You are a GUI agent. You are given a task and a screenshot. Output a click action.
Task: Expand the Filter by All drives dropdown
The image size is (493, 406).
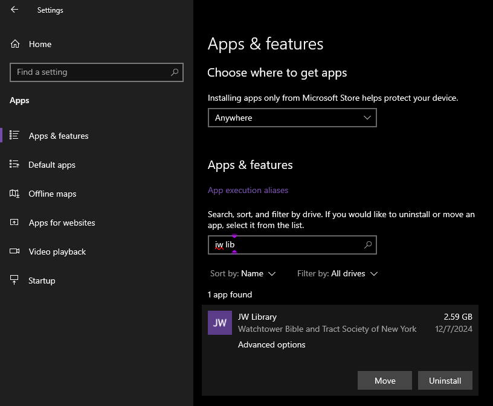click(x=337, y=273)
